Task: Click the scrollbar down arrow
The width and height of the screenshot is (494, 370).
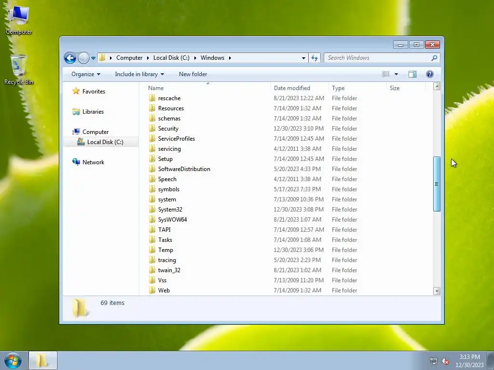Action: (437, 291)
